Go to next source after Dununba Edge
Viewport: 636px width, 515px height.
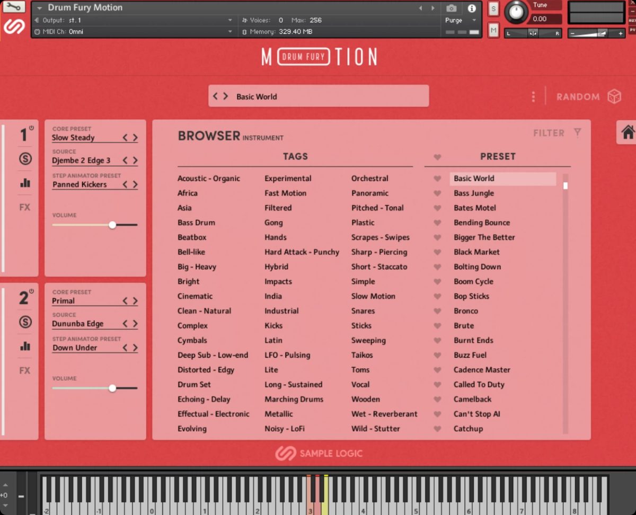coord(135,324)
